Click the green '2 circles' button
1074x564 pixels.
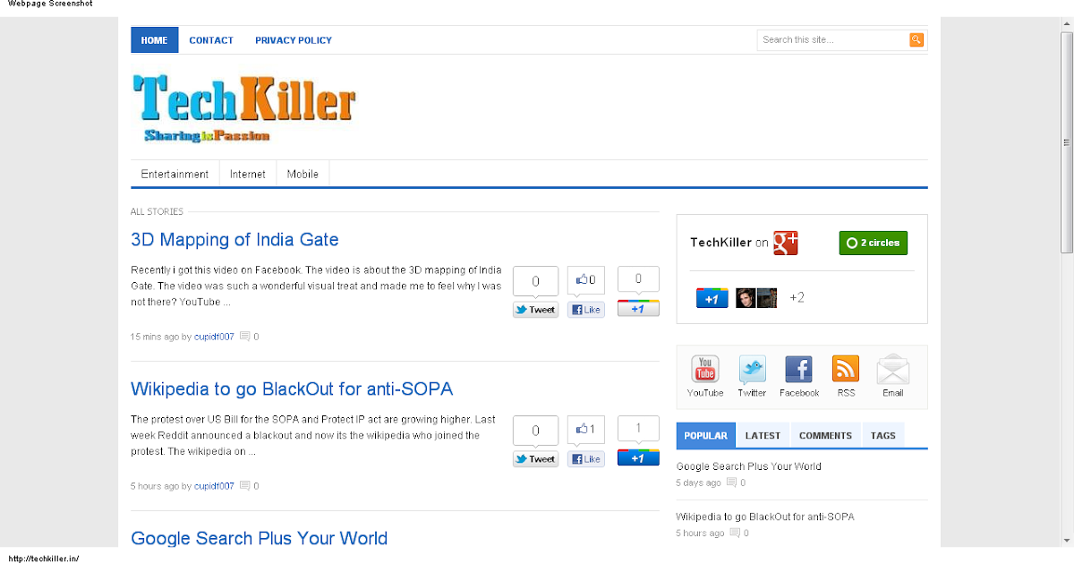pyautogui.click(x=874, y=243)
